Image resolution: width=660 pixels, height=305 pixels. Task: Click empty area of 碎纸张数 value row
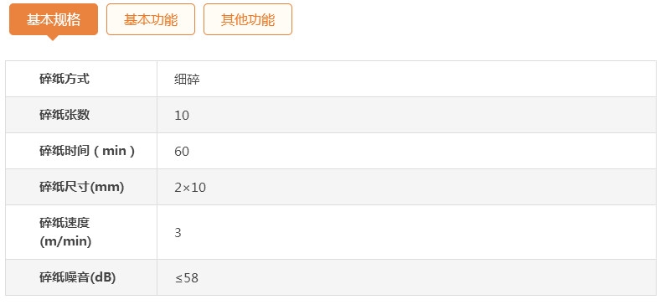click(421, 115)
